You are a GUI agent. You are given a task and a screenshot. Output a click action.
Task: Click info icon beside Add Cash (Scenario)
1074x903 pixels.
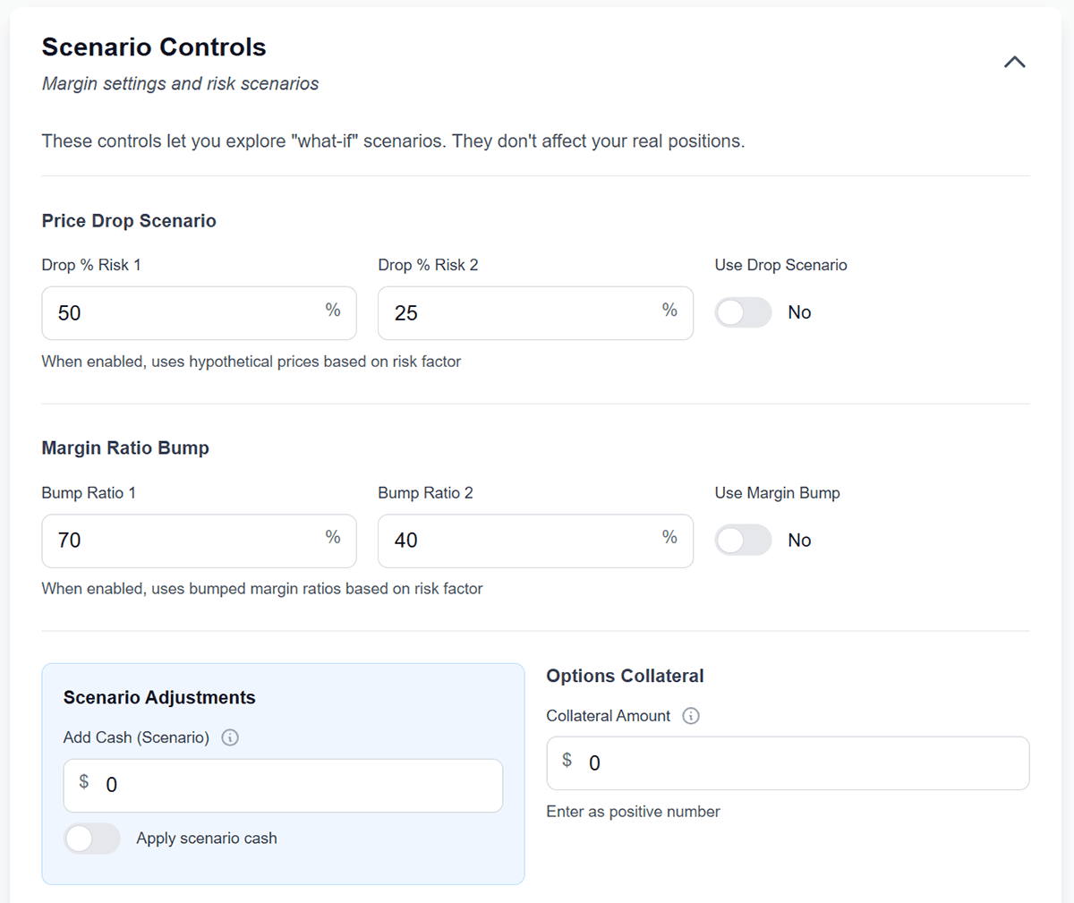pyautogui.click(x=230, y=737)
